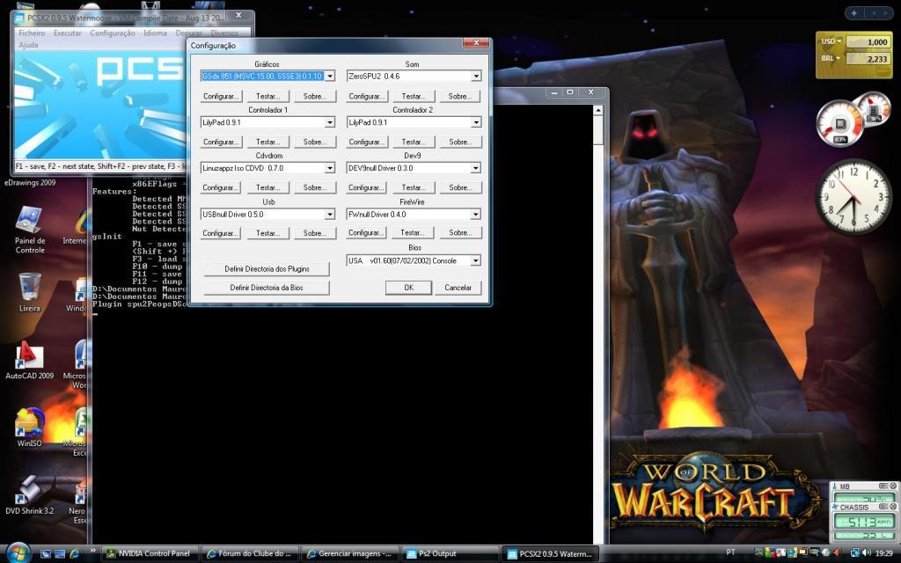Launch Internet Explorer from quick launch
901x563 pixels.
click(74, 554)
